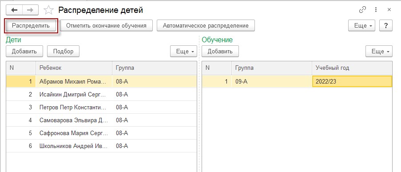Select the row Исайкин Дмитрий

point(102,94)
